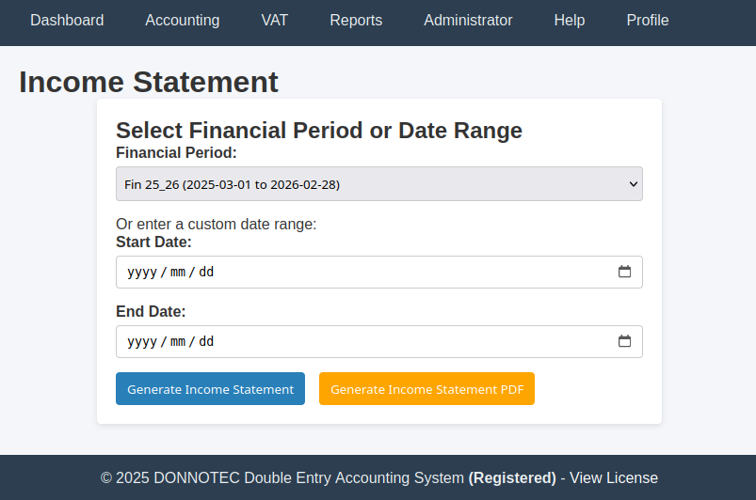This screenshot has height=500, width=756.
Task: Open the Help menu
Action: coord(570,21)
